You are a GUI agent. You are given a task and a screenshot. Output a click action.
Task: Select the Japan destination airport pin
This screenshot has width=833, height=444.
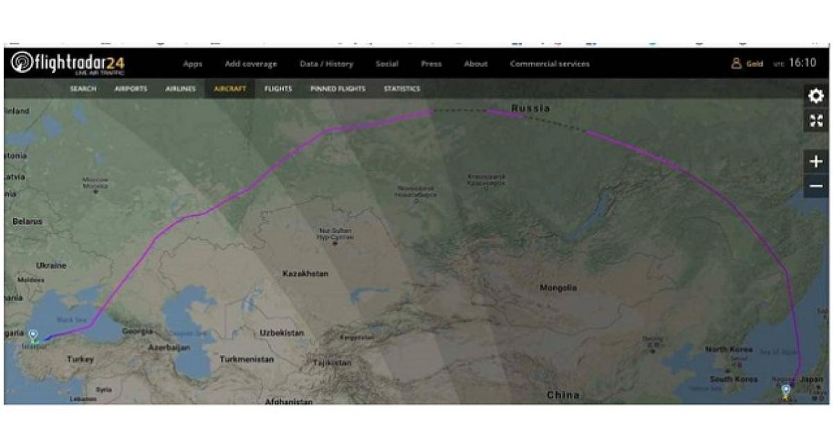[786, 392]
